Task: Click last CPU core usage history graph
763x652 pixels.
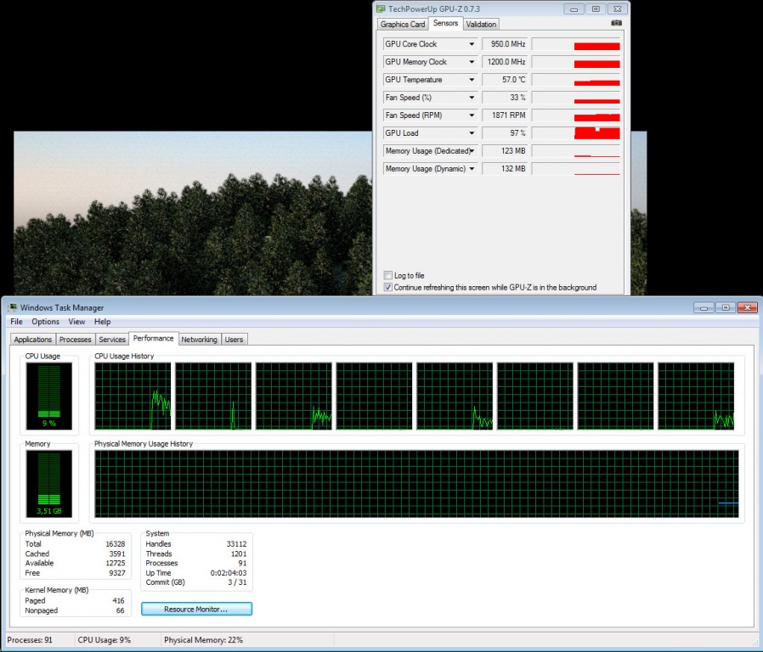Action: coord(696,396)
